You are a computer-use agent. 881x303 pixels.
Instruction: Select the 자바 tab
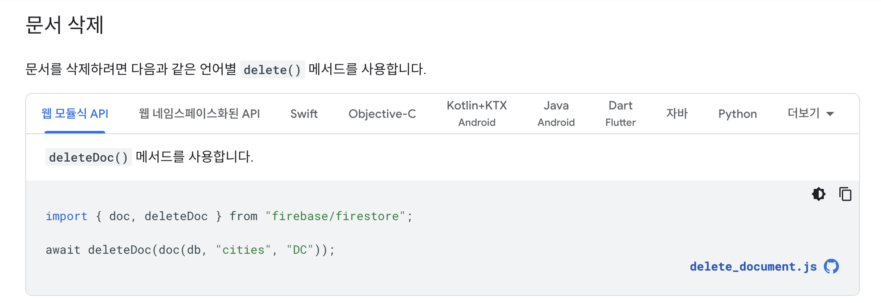tap(677, 113)
